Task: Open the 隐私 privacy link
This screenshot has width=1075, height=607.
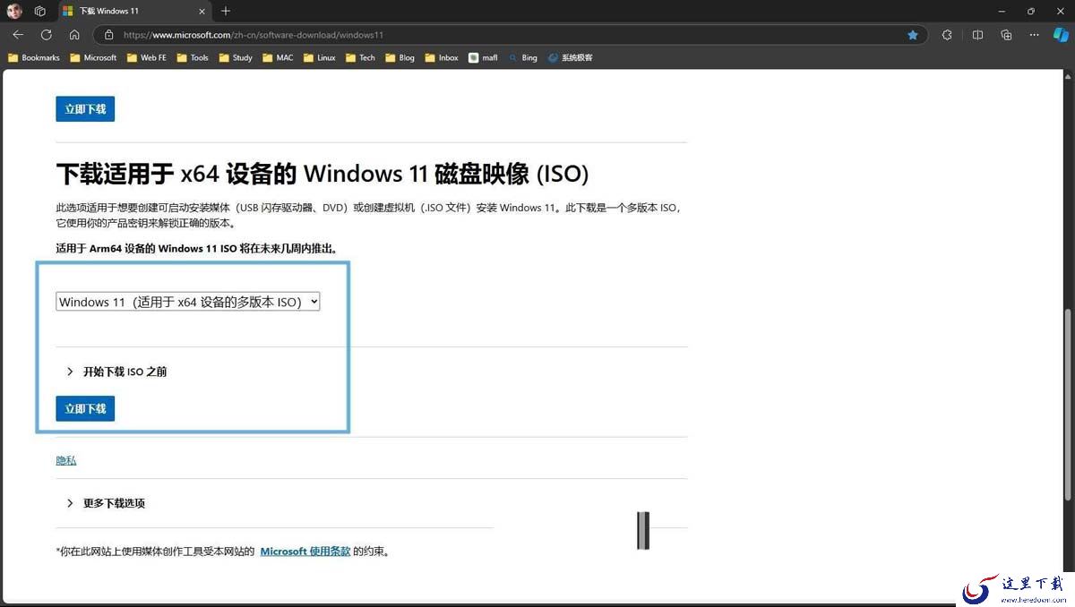Action: [x=66, y=460]
